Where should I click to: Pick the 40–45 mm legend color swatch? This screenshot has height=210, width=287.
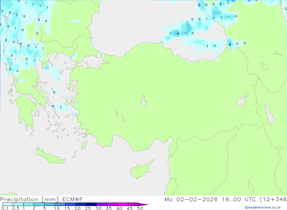tap(123, 204)
